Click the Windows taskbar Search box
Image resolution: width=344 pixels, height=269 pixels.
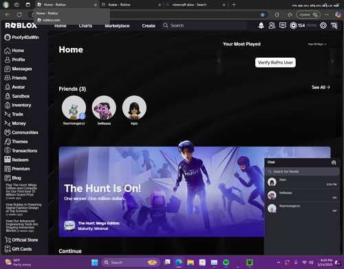pos(130,262)
